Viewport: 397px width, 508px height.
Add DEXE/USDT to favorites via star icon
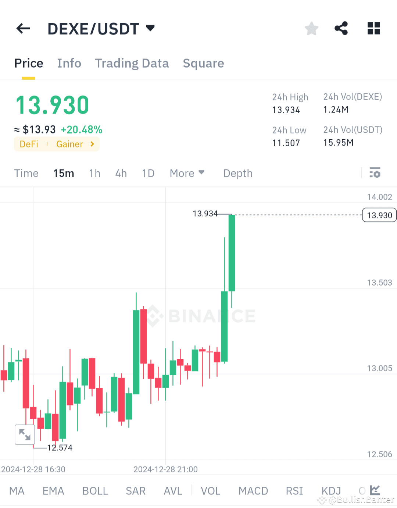tap(311, 28)
